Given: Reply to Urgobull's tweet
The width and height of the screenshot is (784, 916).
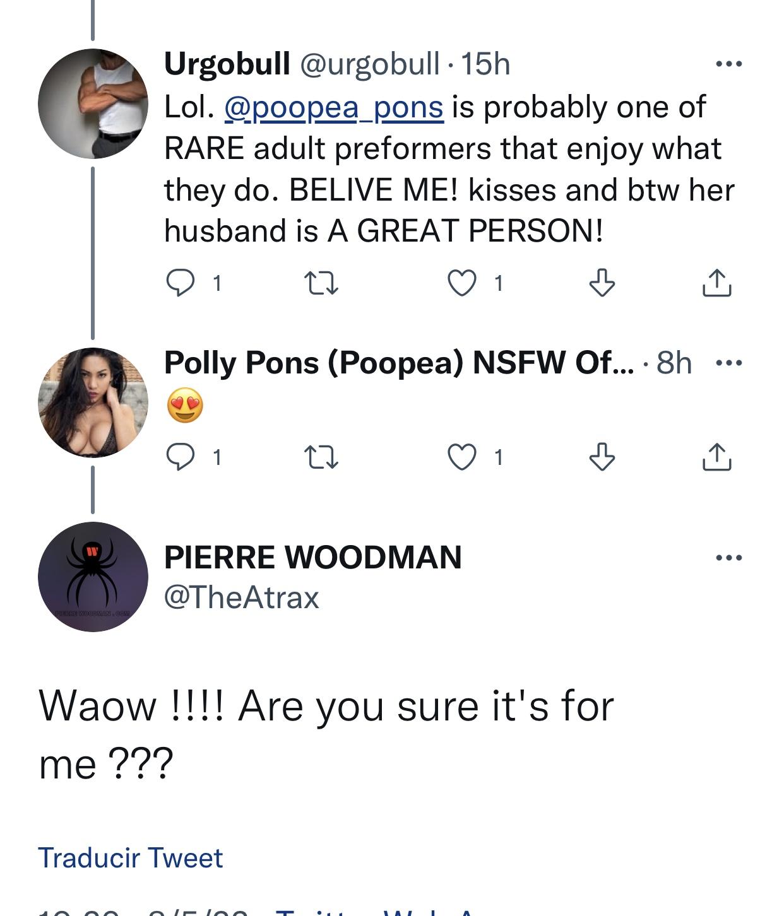Looking at the screenshot, I should 181,283.
